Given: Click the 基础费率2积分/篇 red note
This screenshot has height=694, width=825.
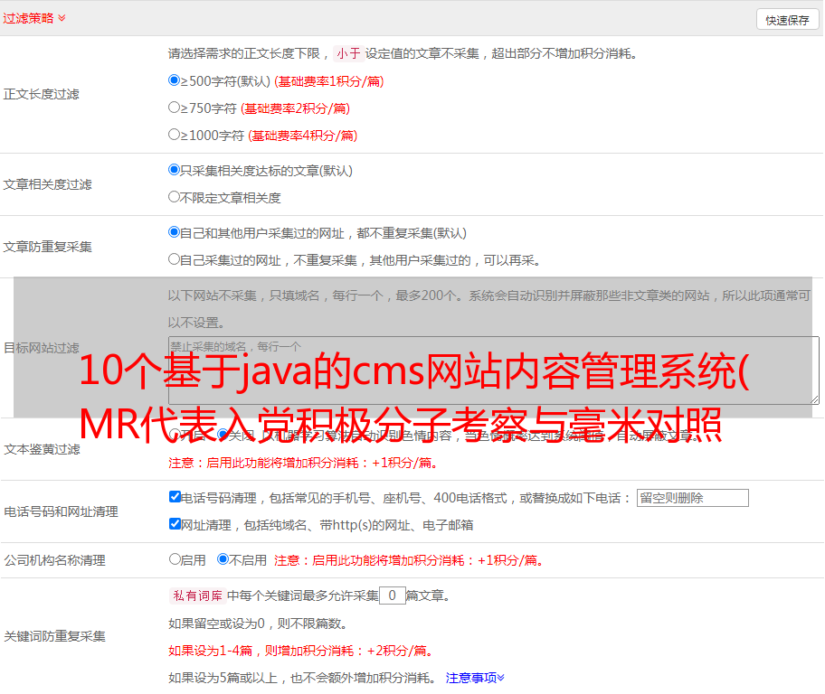Looking at the screenshot, I should click(x=296, y=108).
